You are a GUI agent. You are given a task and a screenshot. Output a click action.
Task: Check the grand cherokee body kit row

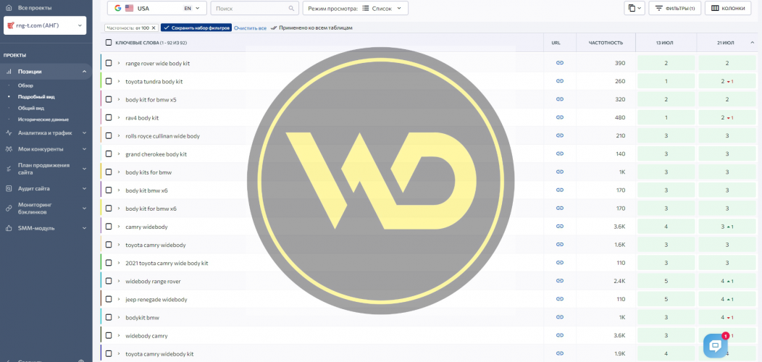click(109, 153)
